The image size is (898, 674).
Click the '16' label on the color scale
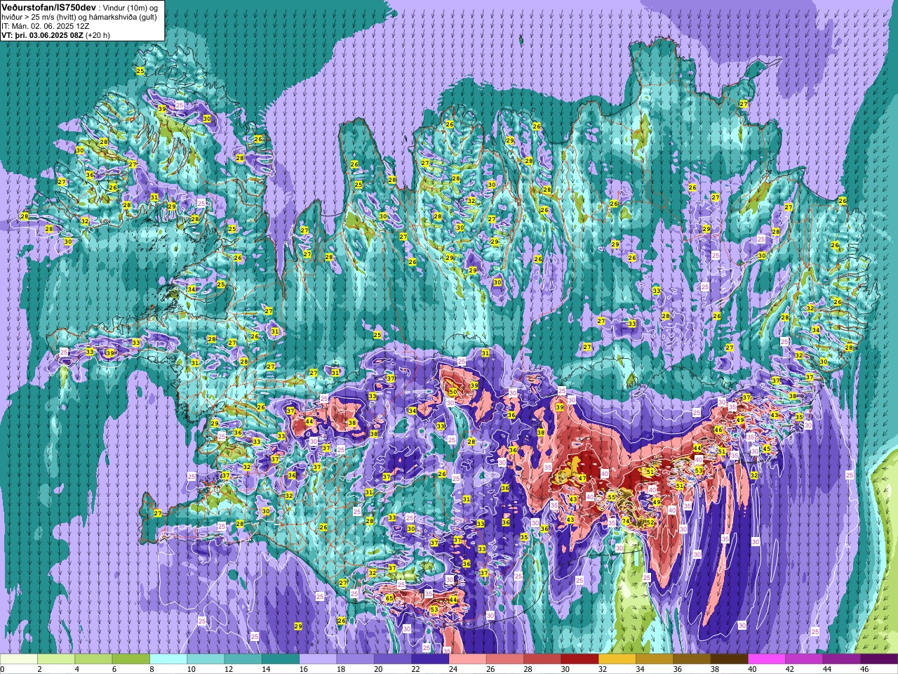(x=303, y=670)
